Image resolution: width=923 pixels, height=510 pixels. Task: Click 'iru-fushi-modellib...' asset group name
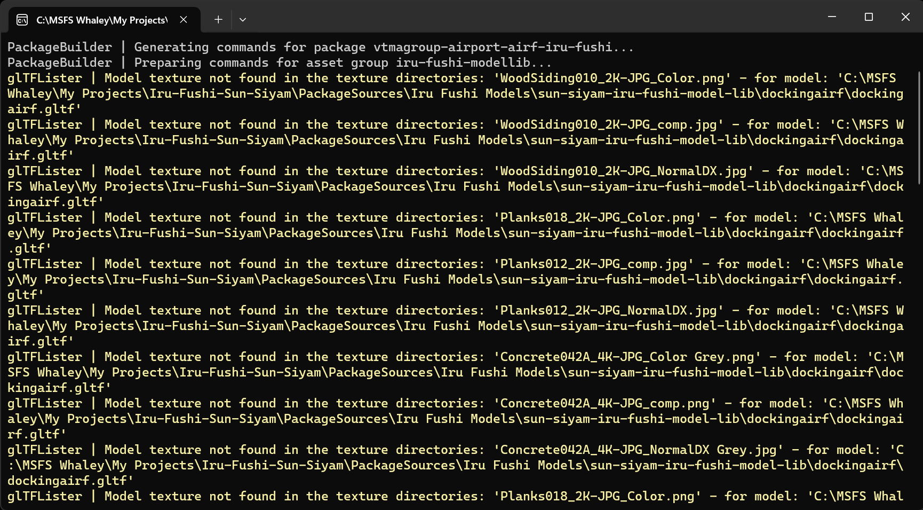pyautogui.click(x=474, y=62)
